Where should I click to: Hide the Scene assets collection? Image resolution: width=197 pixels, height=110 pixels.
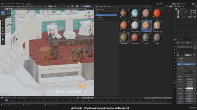pyautogui.click(x=193, y=17)
